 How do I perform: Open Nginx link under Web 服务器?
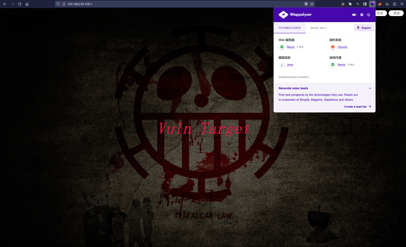coord(291,47)
